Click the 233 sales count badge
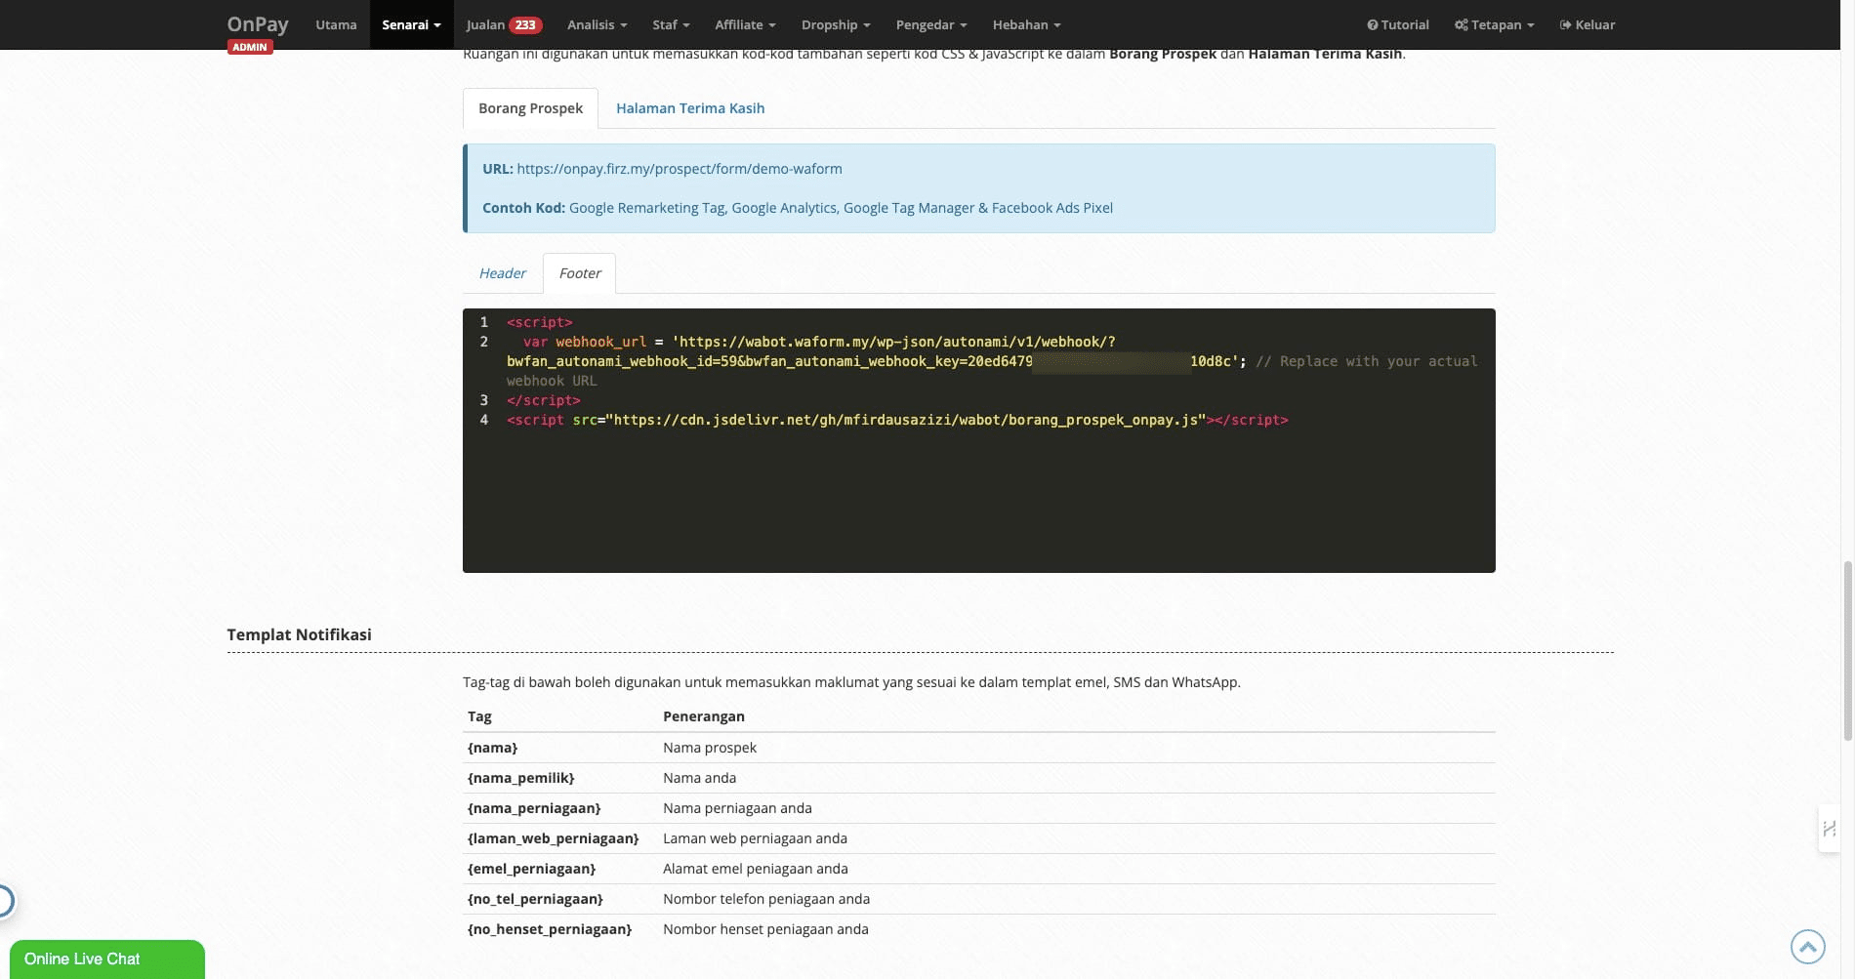This screenshot has height=979, width=1855. [525, 25]
